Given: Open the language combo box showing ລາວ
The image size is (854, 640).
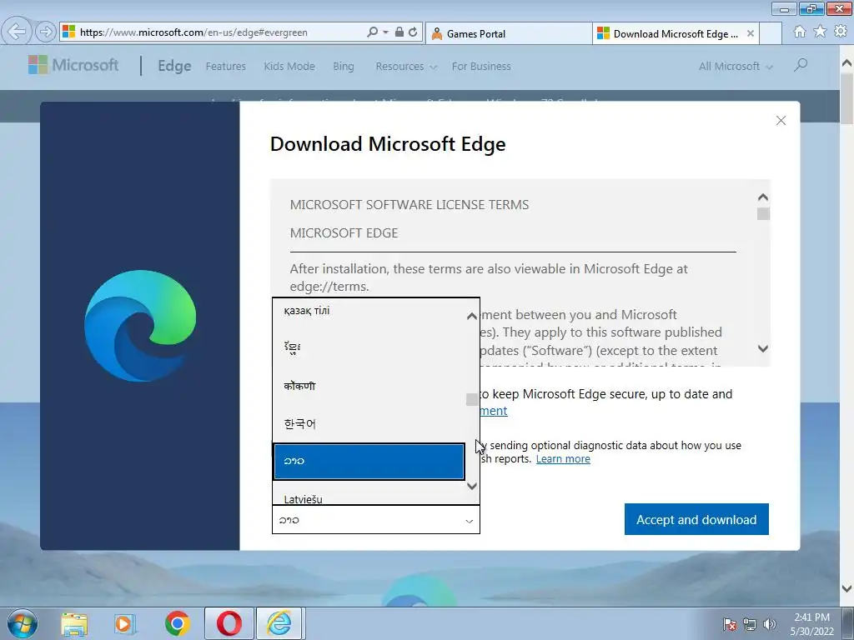Looking at the screenshot, I should 376,520.
